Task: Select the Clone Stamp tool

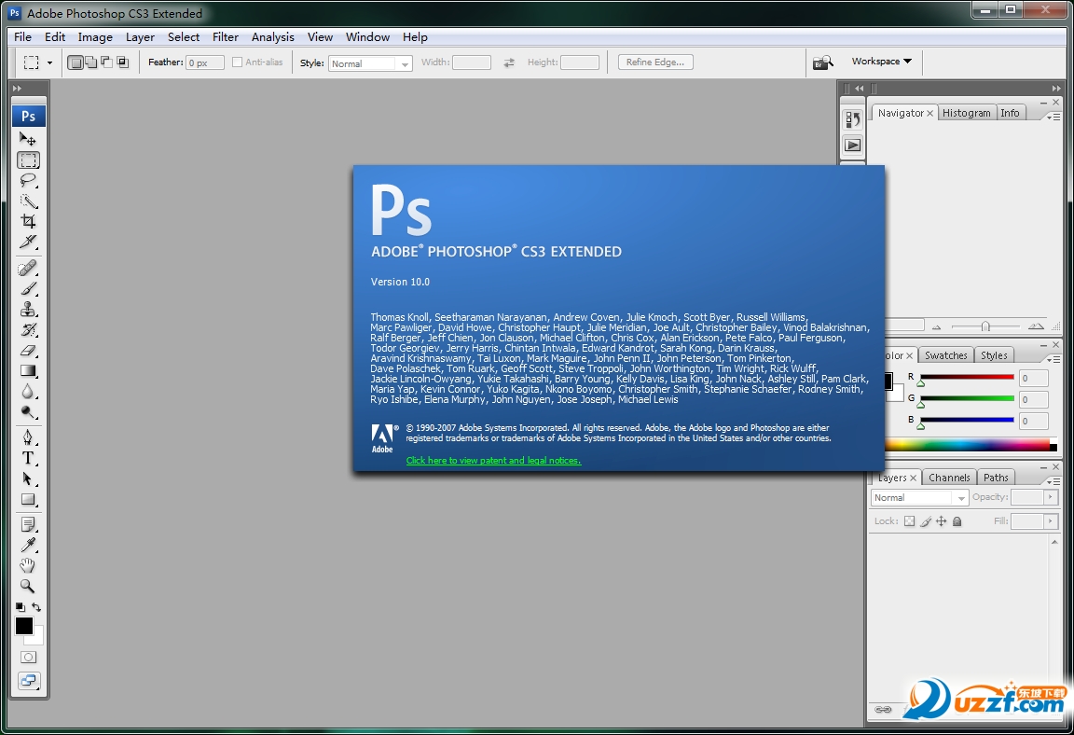Action: (28, 309)
